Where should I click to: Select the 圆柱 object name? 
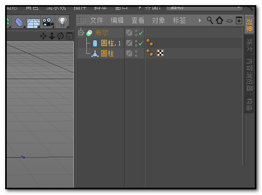click(107, 53)
